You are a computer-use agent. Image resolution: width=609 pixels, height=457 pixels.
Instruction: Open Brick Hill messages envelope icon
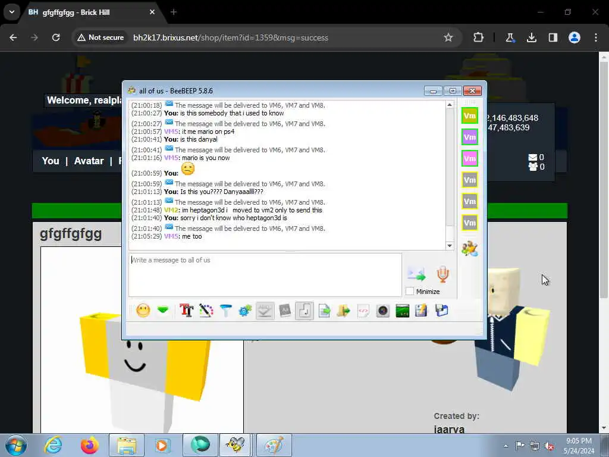click(x=532, y=157)
